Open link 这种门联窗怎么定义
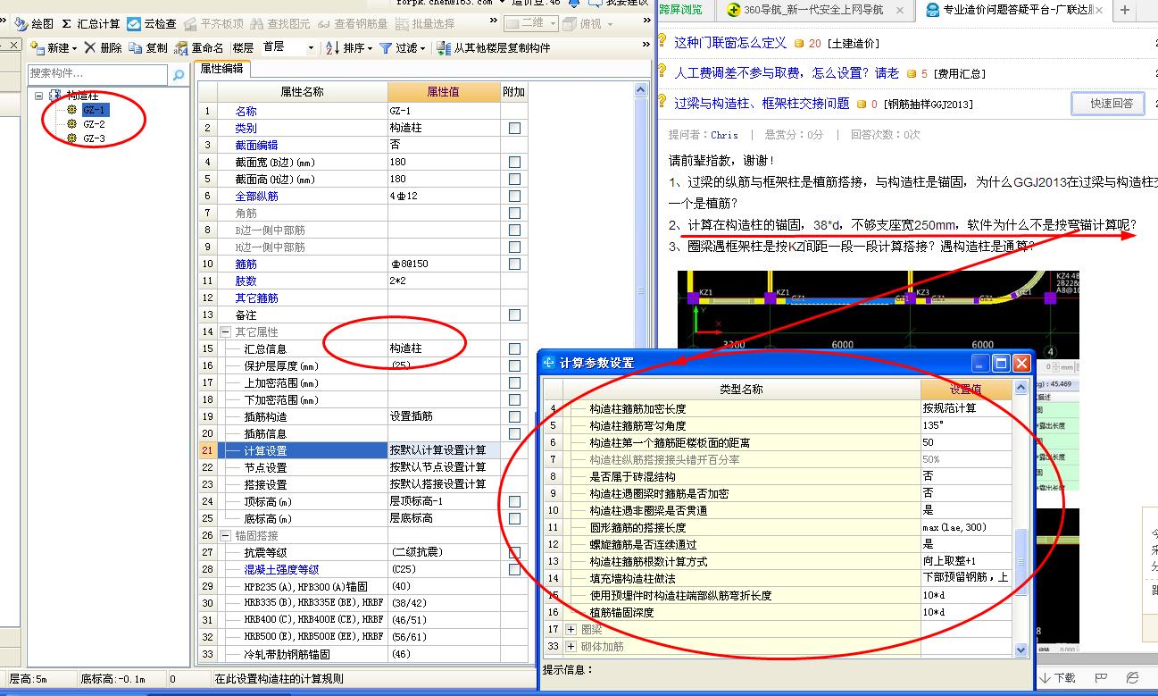This screenshot has width=1158, height=696. tap(730, 42)
